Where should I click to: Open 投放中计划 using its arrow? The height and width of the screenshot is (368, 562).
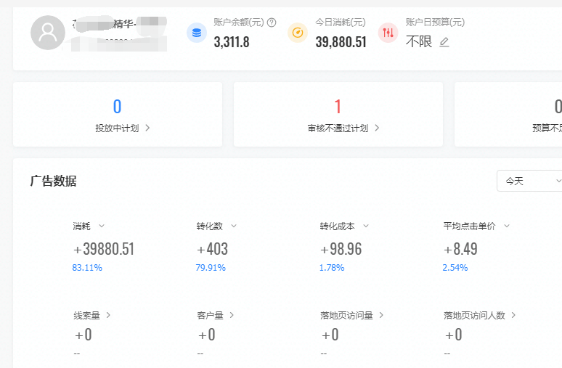[x=147, y=128]
